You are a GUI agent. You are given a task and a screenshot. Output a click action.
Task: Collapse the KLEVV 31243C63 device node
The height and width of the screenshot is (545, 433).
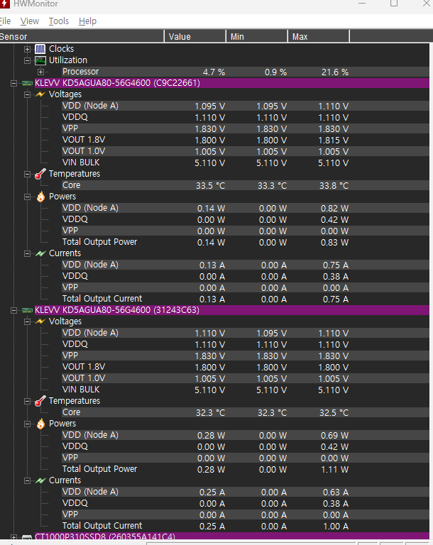pos(13,310)
